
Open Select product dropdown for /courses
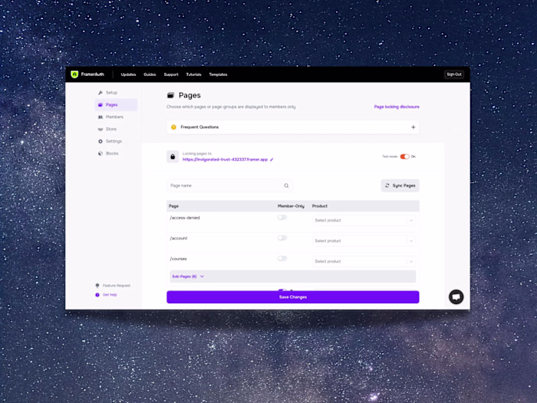364,262
